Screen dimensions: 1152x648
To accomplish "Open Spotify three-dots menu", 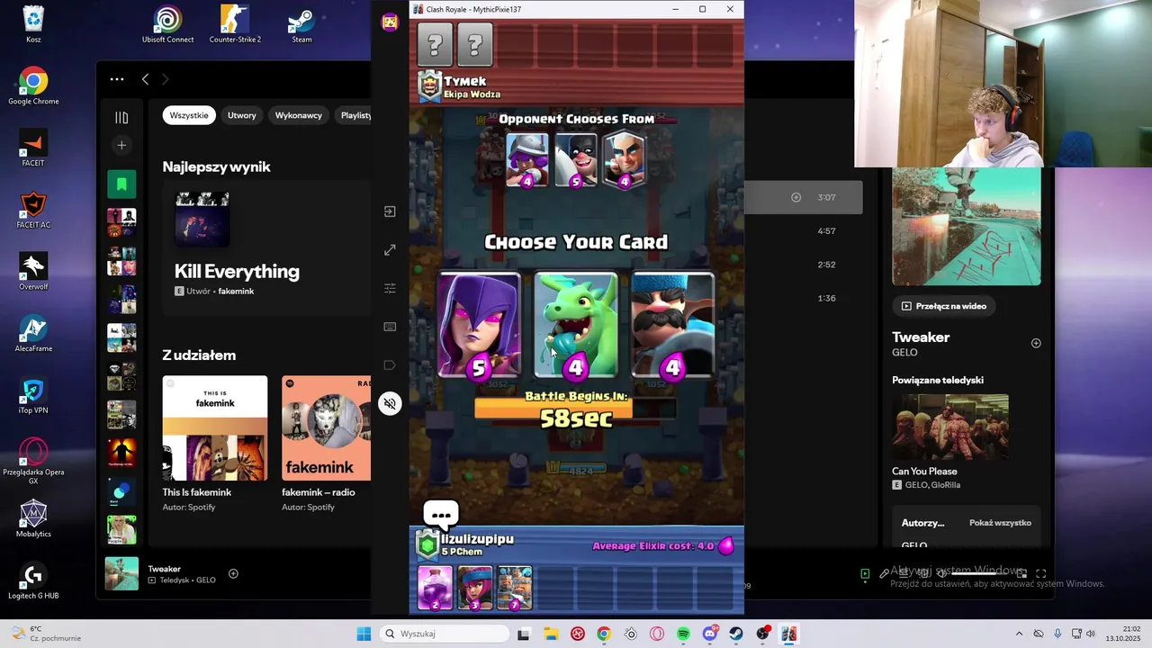I will [117, 79].
